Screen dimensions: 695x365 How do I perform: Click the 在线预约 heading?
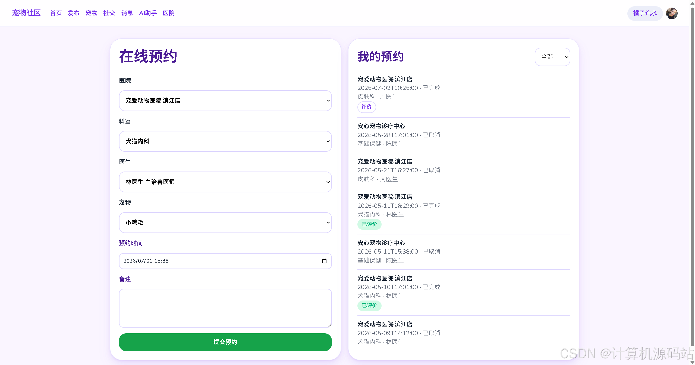tap(148, 56)
